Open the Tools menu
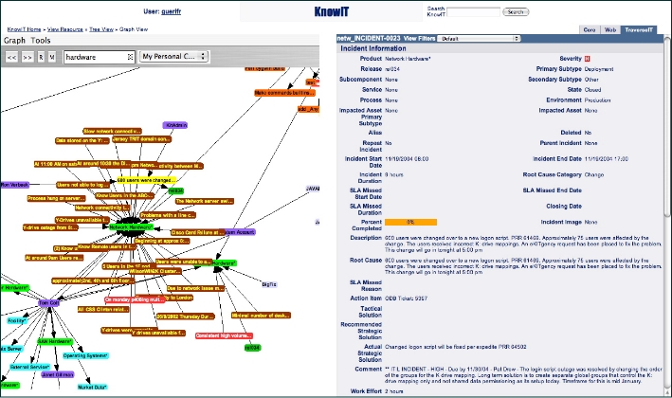This screenshot has height=398, width=672. pos(41,42)
